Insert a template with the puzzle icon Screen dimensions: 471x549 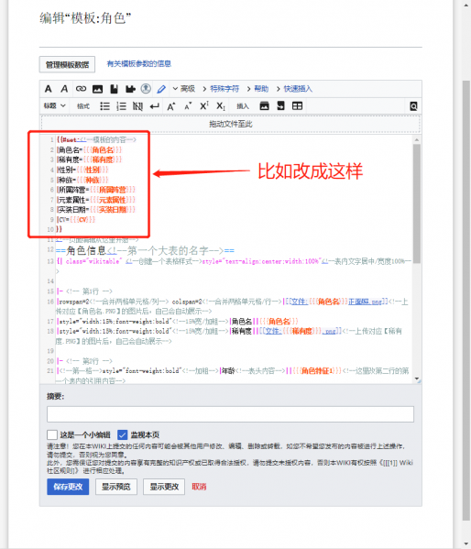[x=130, y=89]
